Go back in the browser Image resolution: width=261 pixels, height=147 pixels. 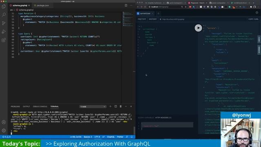138,7
